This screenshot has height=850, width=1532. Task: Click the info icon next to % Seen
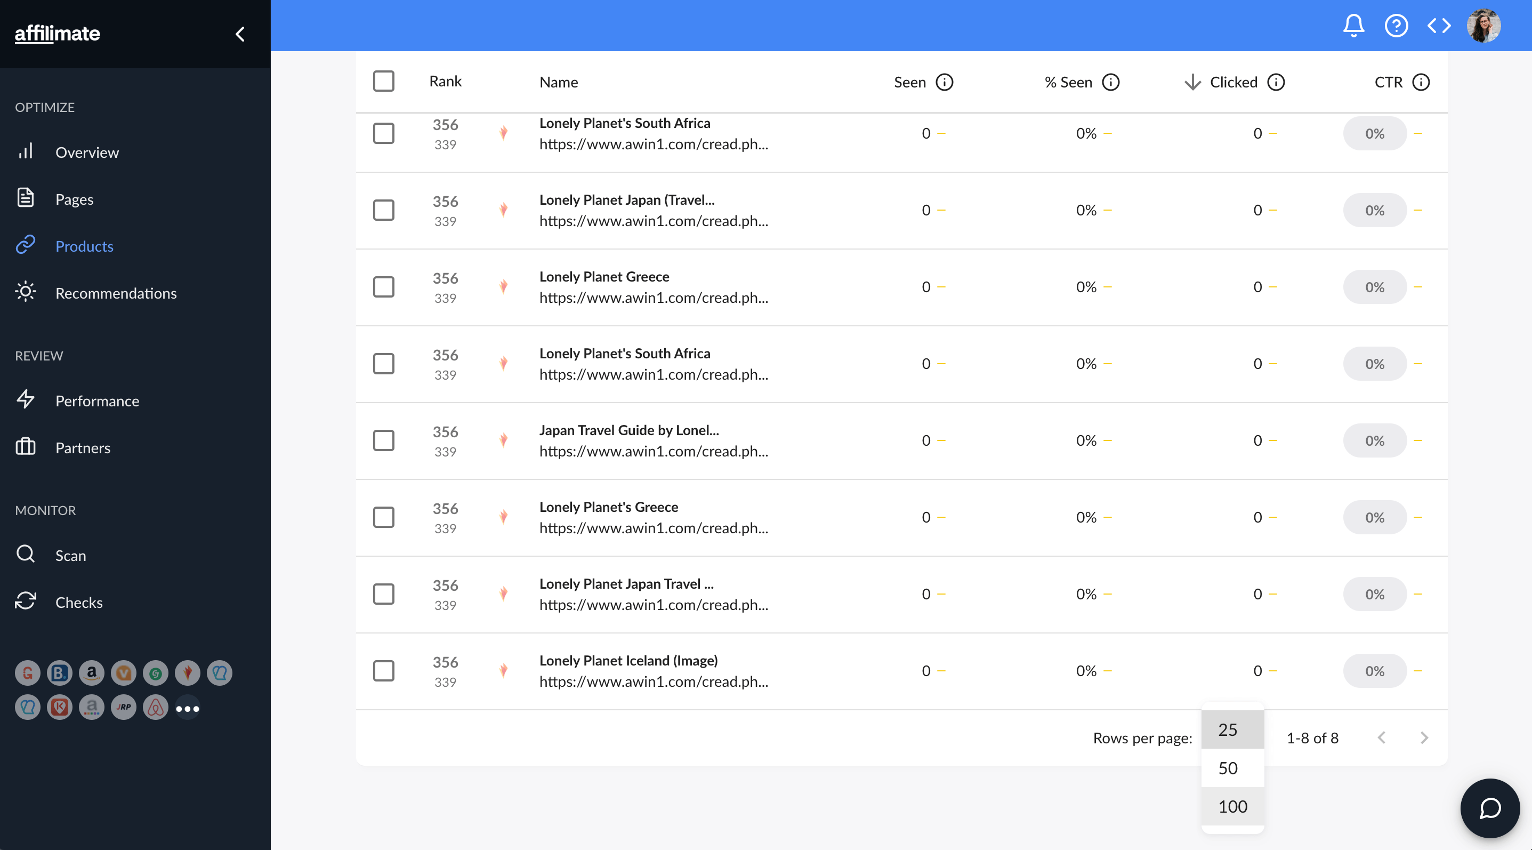[1110, 82]
